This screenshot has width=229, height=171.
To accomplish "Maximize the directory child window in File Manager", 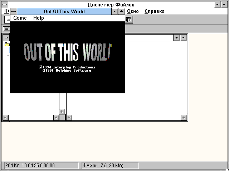I will (x=184, y=38).
